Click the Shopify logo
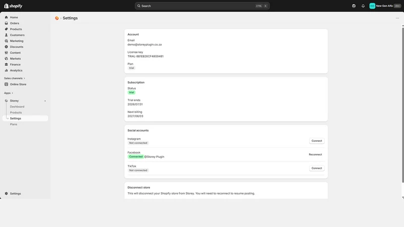The width and height of the screenshot is (404, 227). [13, 6]
